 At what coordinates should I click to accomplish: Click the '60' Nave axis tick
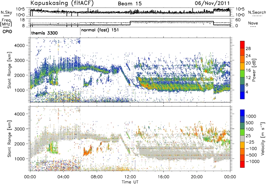click(x=238, y=20)
